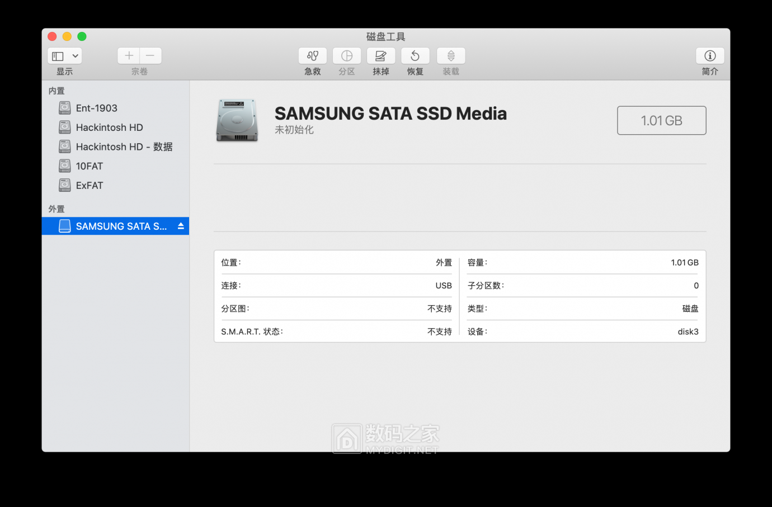Screen dimensions: 772x507
Task: Click the Restore (恢复) toolbar icon
Action: pos(415,56)
